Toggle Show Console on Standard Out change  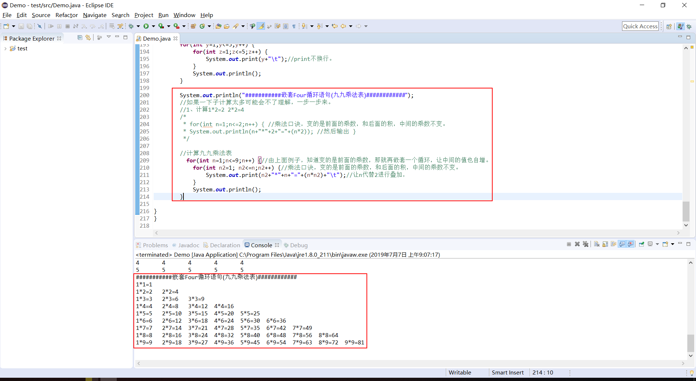622,244
